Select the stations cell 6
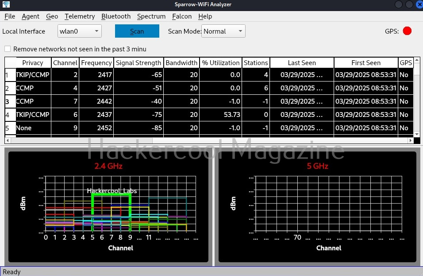This screenshot has height=276, width=423. point(256,88)
